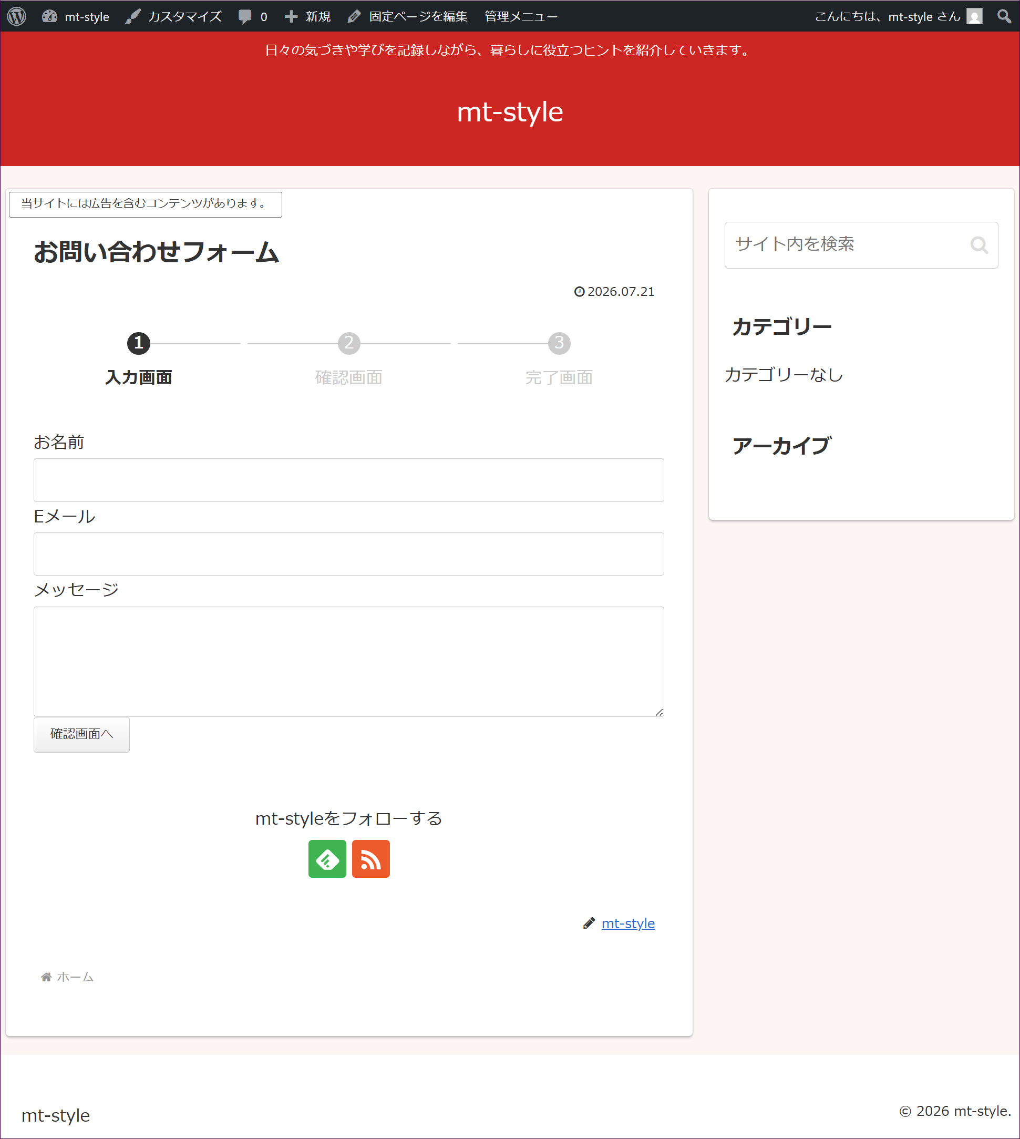Click the admin bar search magnifier icon
This screenshot has height=1139, width=1020.
coord(1004,16)
